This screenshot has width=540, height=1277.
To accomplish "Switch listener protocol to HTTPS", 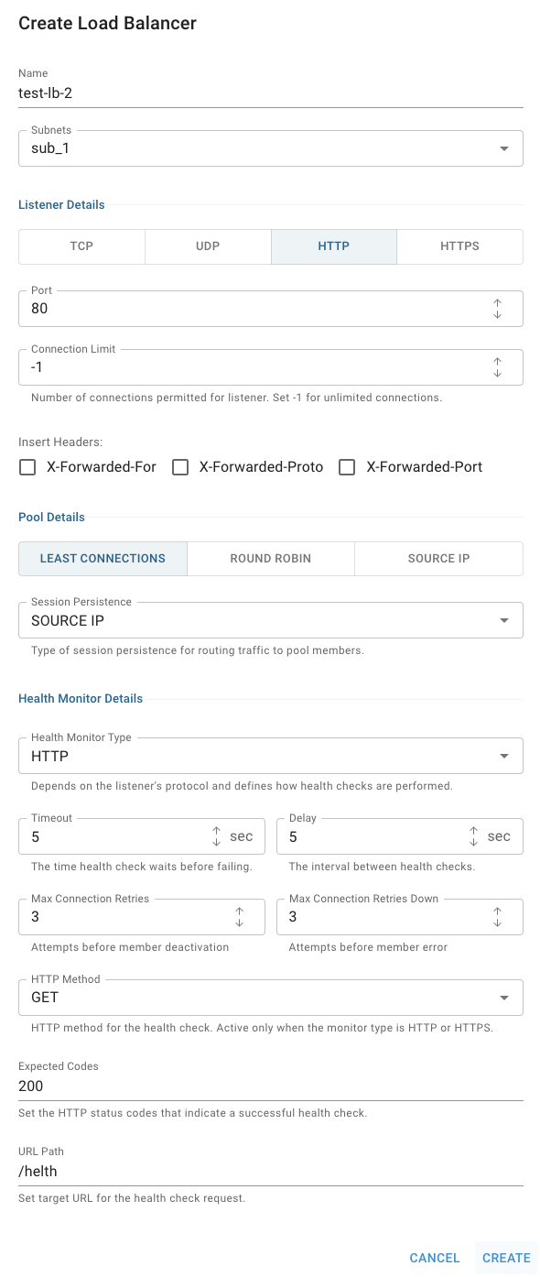I will pos(460,246).
